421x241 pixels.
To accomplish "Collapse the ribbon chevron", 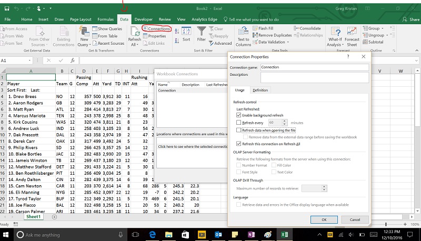I will tap(417, 51).
